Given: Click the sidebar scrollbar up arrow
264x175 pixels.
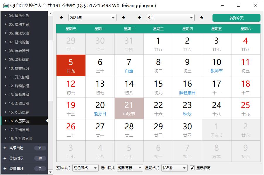Looking at the screenshot, I should point(50,13).
